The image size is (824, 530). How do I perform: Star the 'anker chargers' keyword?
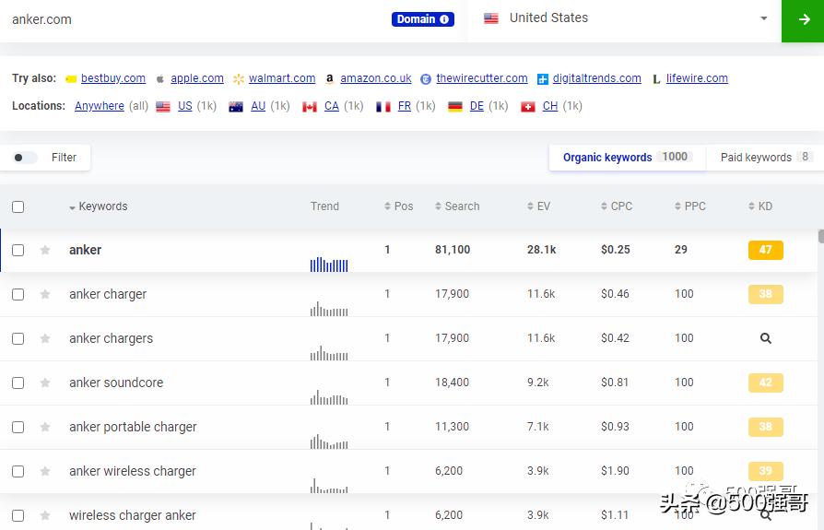pyautogui.click(x=45, y=338)
